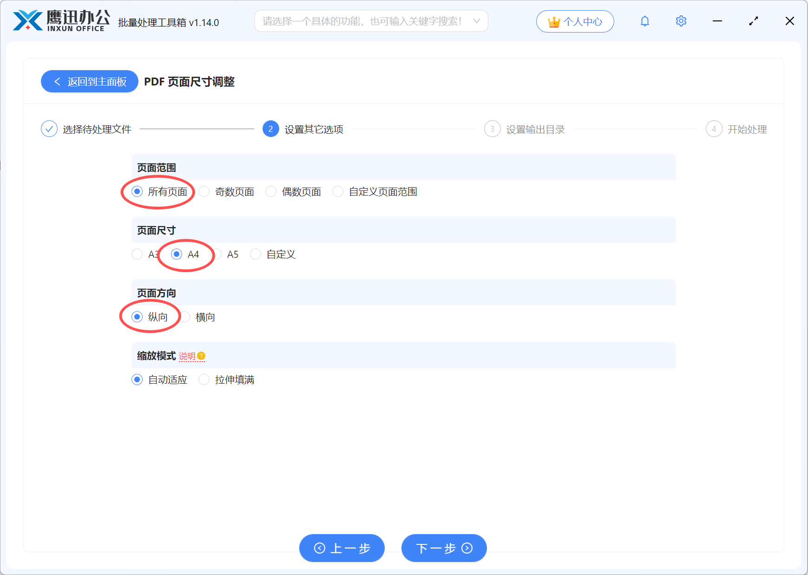Open the notification bell icon
Screen dimensions: 808x575
coord(645,21)
